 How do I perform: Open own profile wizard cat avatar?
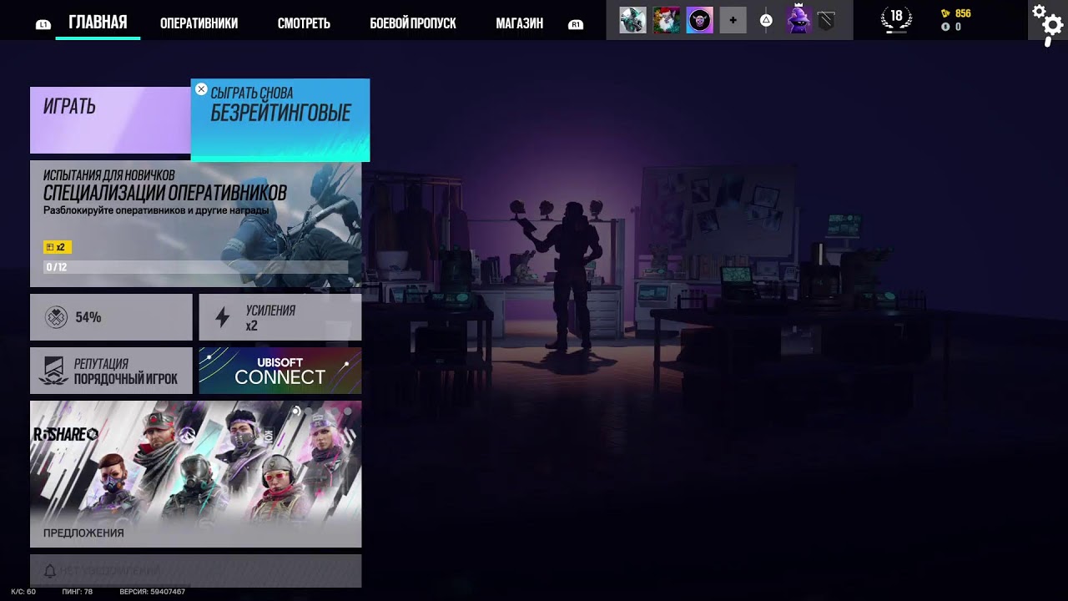pos(798,19)
